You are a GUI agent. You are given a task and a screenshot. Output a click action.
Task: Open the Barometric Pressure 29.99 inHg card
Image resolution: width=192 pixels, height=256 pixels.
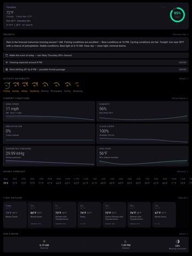(x=49, y=156)
